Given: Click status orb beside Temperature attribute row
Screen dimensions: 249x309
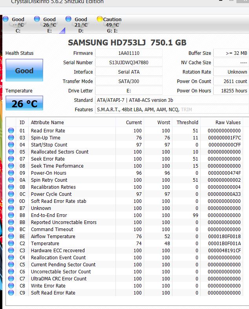Looking at the screenshot, I should (11, 243).
